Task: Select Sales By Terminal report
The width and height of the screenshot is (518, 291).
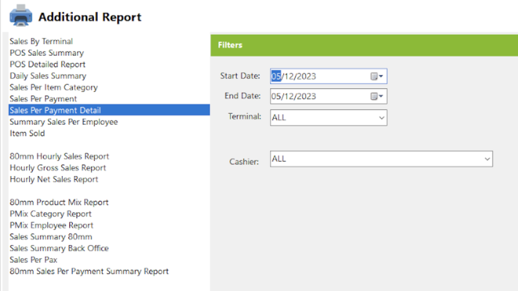Action: coord(41,41)
